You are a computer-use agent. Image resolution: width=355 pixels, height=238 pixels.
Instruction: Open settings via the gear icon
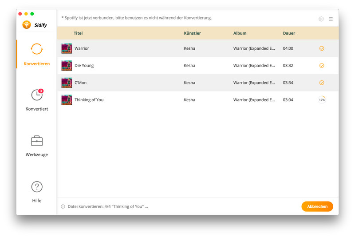pos(321,19)
